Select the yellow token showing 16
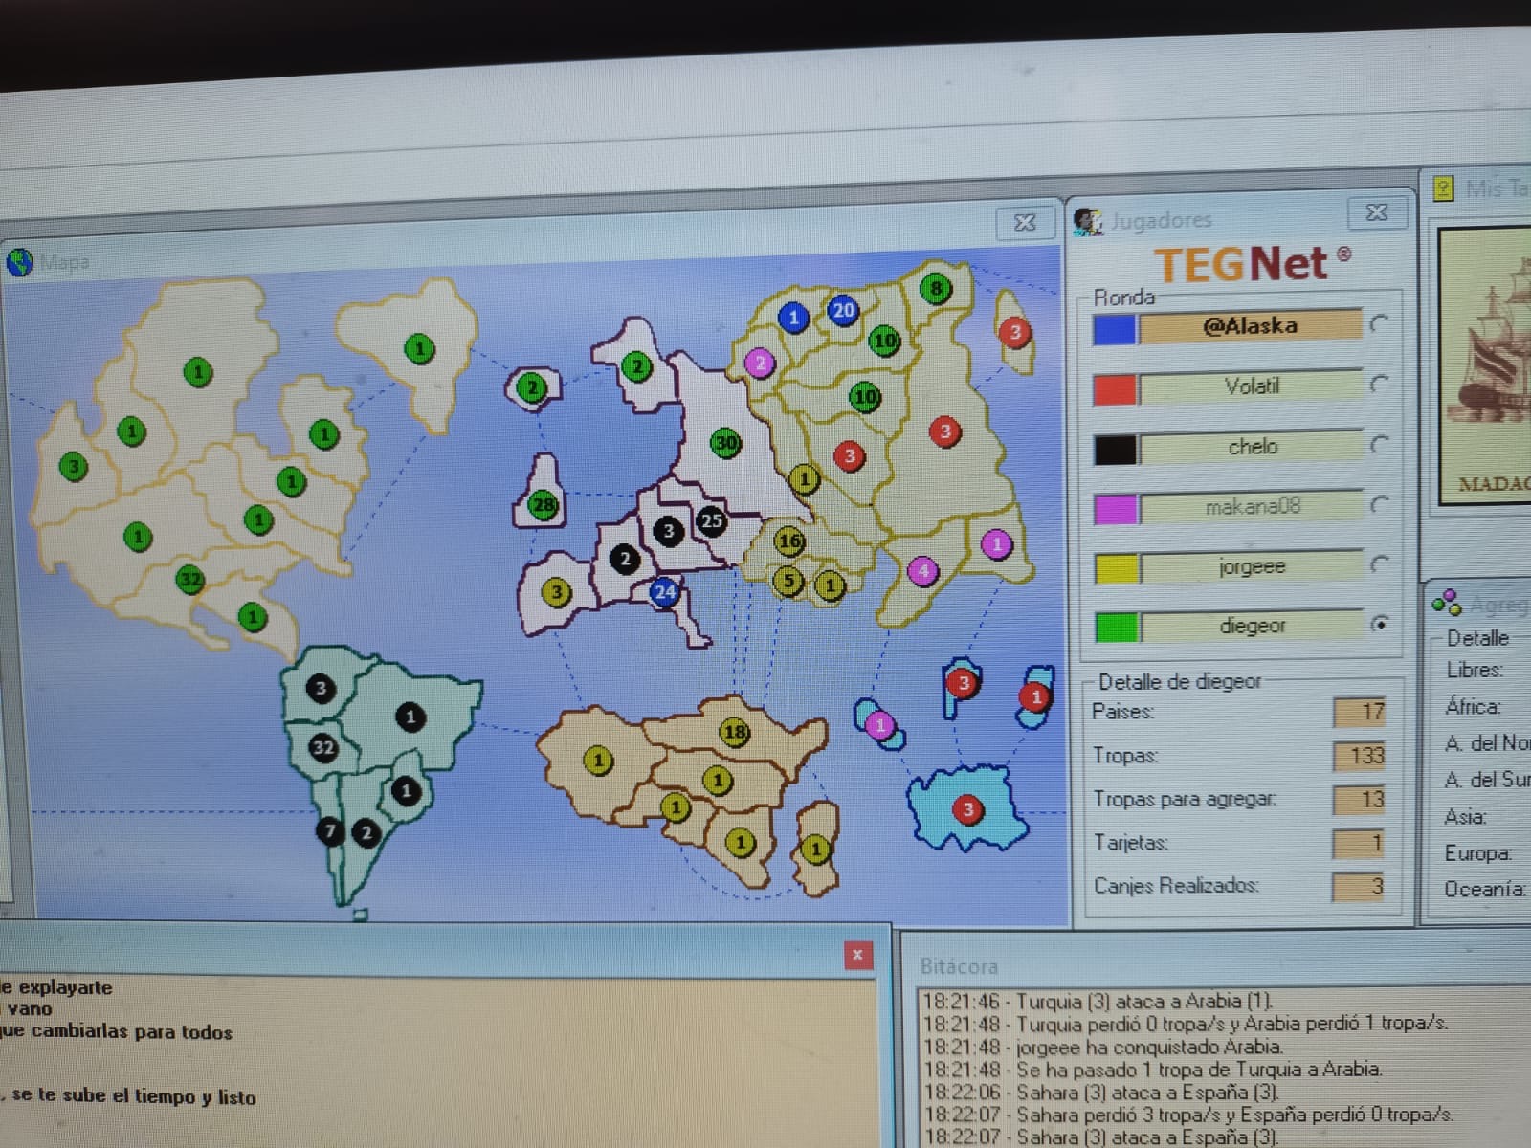Viewport: 1531px width, 1148px height. coord(788,541)
